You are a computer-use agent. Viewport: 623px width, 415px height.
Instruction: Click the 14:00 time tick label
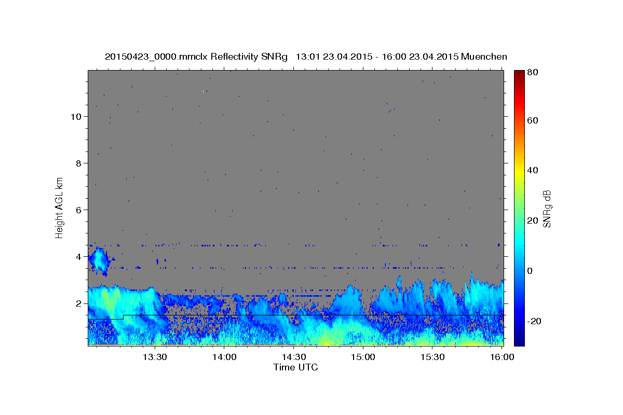click(x=225, y=357)
